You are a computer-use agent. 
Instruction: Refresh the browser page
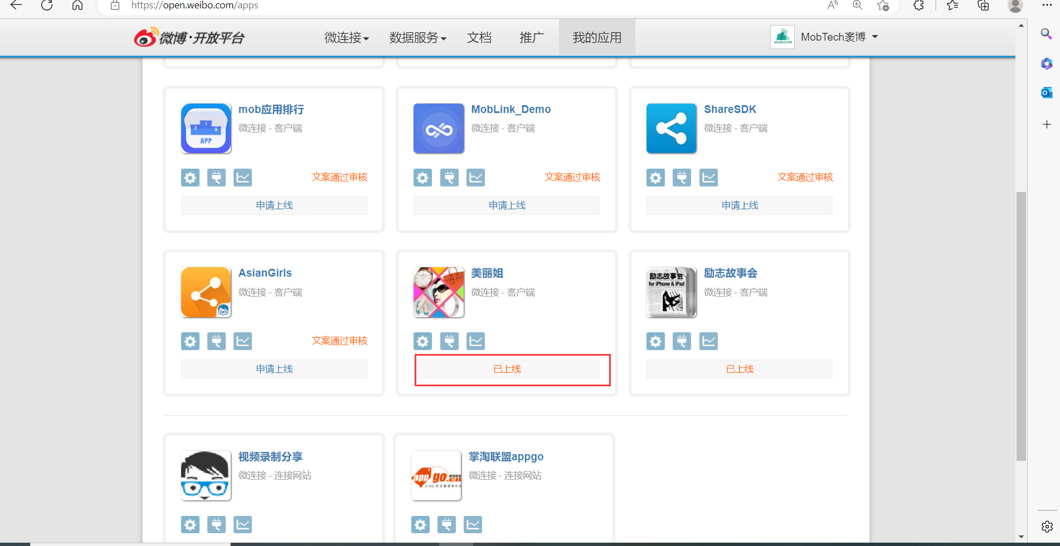click(47, 6)
